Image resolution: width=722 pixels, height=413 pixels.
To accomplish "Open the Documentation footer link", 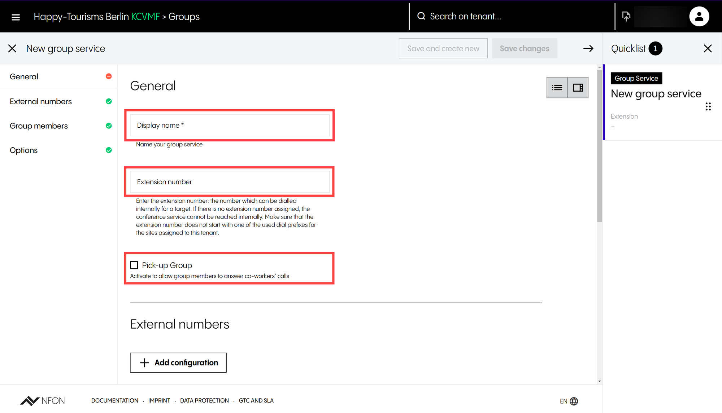I will 115,401.
